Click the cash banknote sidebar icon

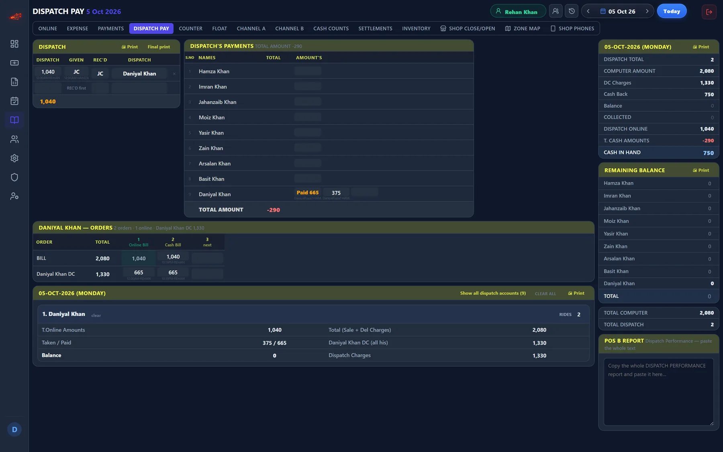tap(14, 63)
